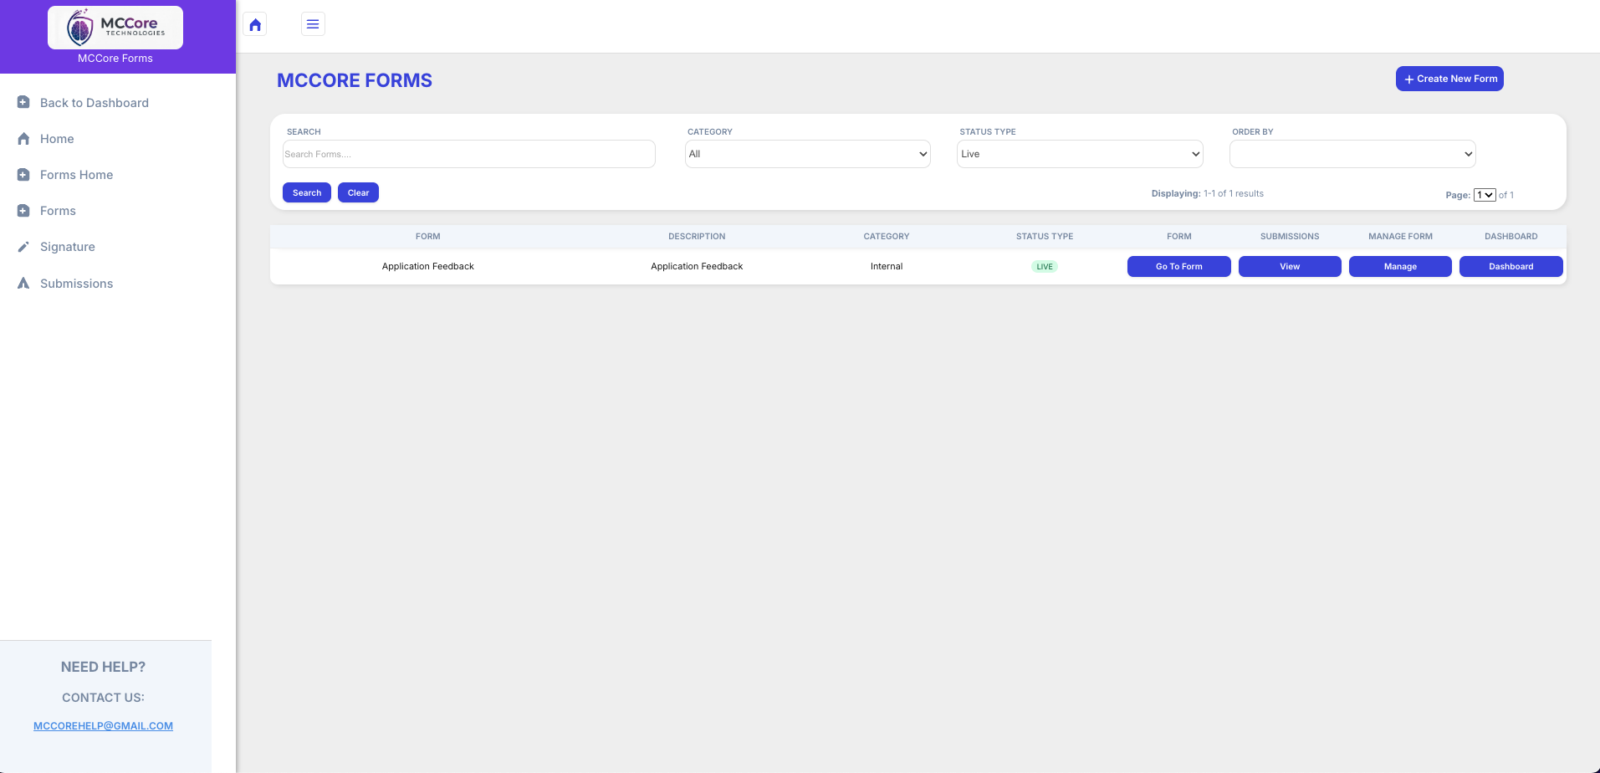1600x773 pixels.
Task: Open the Order By dropdown
Action: tap(1352, 154)
